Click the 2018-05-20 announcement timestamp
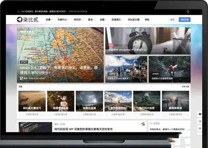Screen dimensions: 208x148 coord(78,11)
